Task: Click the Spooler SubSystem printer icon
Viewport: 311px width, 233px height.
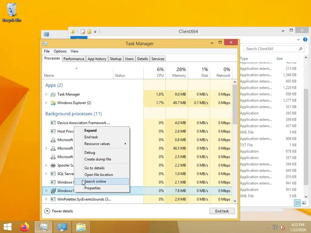Action: click(x=53, y=165)
